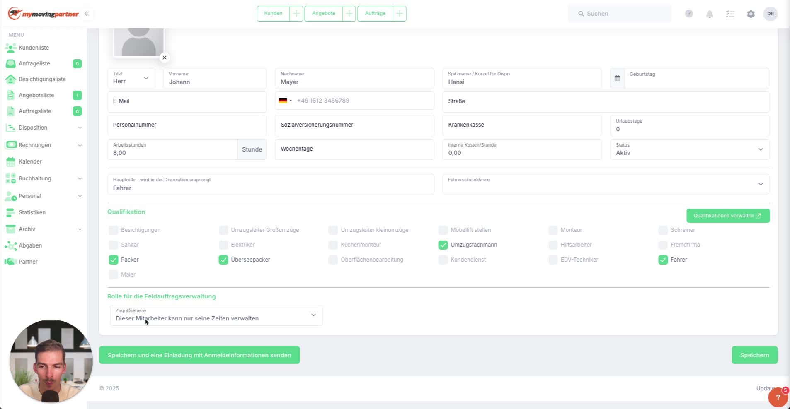Image resolution: width=790 pixels, height=409 pixels.
Task: Add a new Auftrag with plus icon
Action: click(400, 14)
